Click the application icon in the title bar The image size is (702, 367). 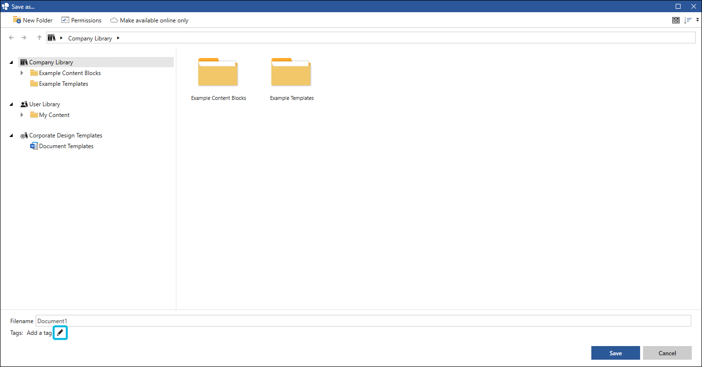click(5, 6)
